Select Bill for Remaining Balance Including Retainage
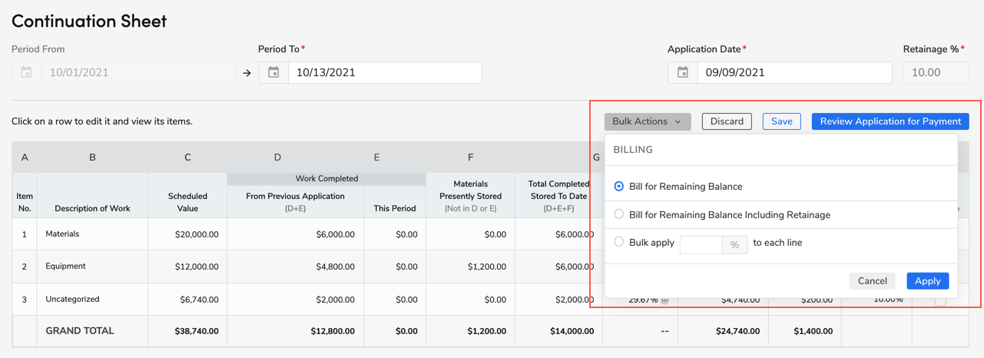 (619, 215)
